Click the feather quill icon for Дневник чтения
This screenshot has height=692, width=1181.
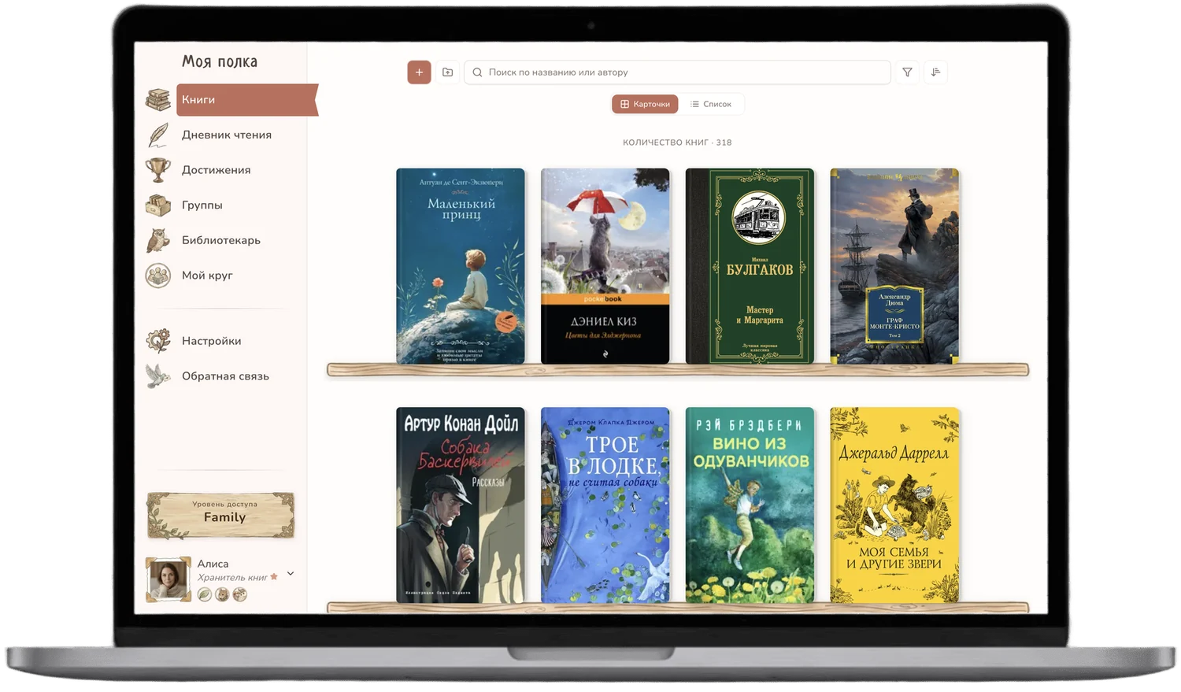[x=158, y=135]
